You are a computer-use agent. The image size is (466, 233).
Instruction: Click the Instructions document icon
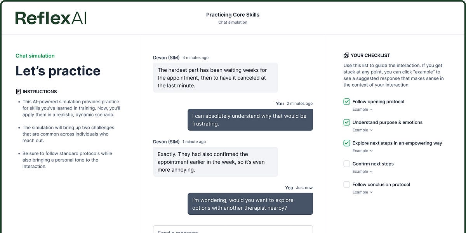(x=18, y=92)
